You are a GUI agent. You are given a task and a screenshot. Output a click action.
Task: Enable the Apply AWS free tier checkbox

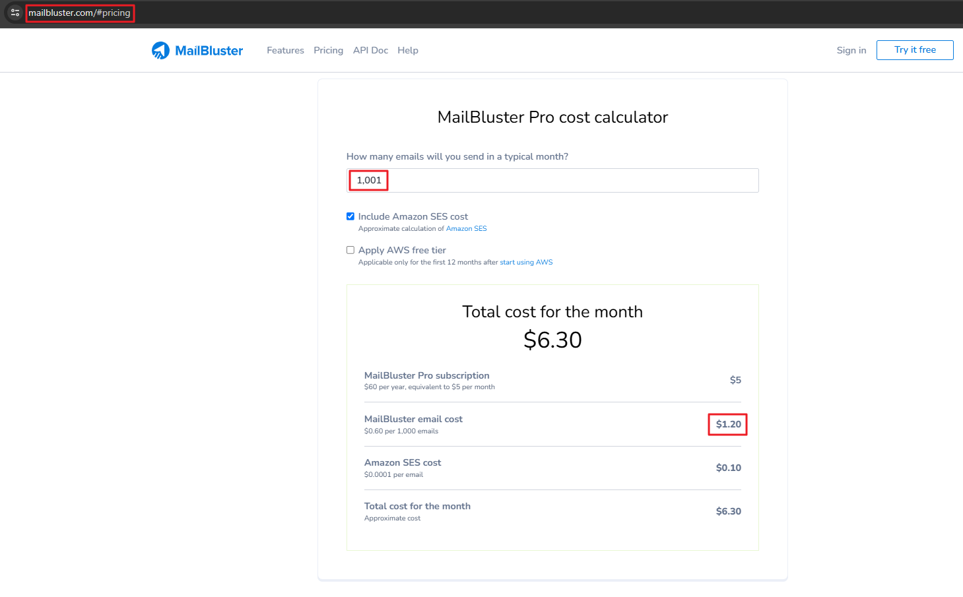pos(350,250)
